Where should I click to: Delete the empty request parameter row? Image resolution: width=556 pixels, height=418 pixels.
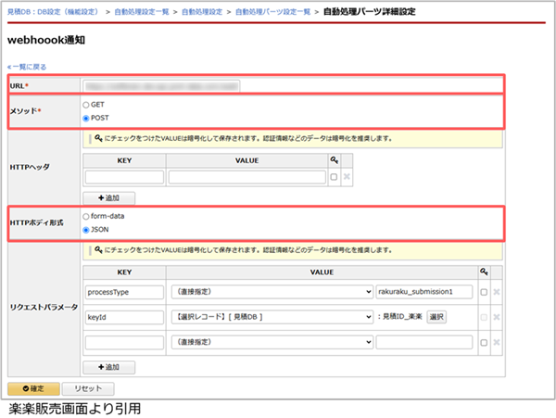pyautogui.click(x=497, y=342)
